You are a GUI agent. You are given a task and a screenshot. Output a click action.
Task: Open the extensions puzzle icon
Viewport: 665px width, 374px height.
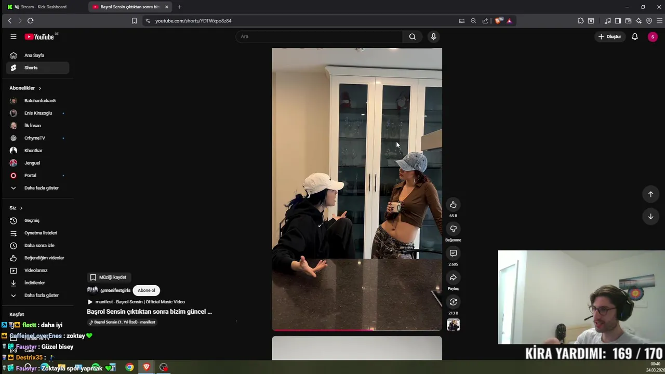[580, 21]
